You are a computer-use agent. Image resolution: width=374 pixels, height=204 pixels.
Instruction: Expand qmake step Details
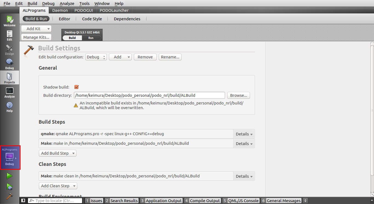[x=244, y=134]
